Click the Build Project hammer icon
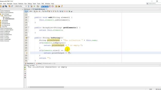This screenshot has width=161, height=90. pyautogui.click(x=29, y=6)
